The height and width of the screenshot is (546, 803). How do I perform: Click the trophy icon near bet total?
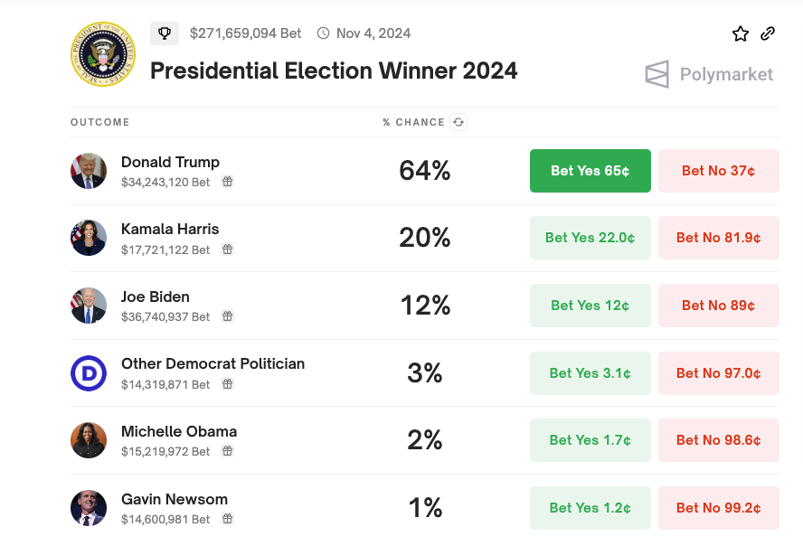(x=165, y=33)
